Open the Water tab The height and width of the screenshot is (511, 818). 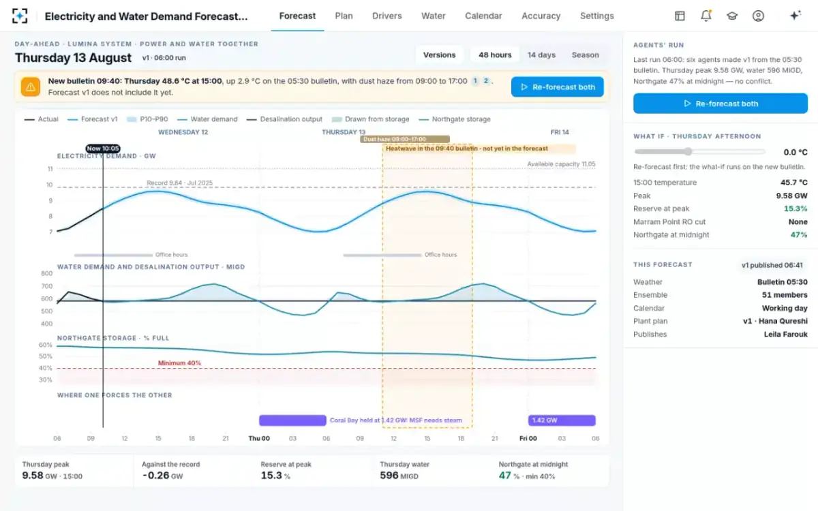[x=434, y=16]
